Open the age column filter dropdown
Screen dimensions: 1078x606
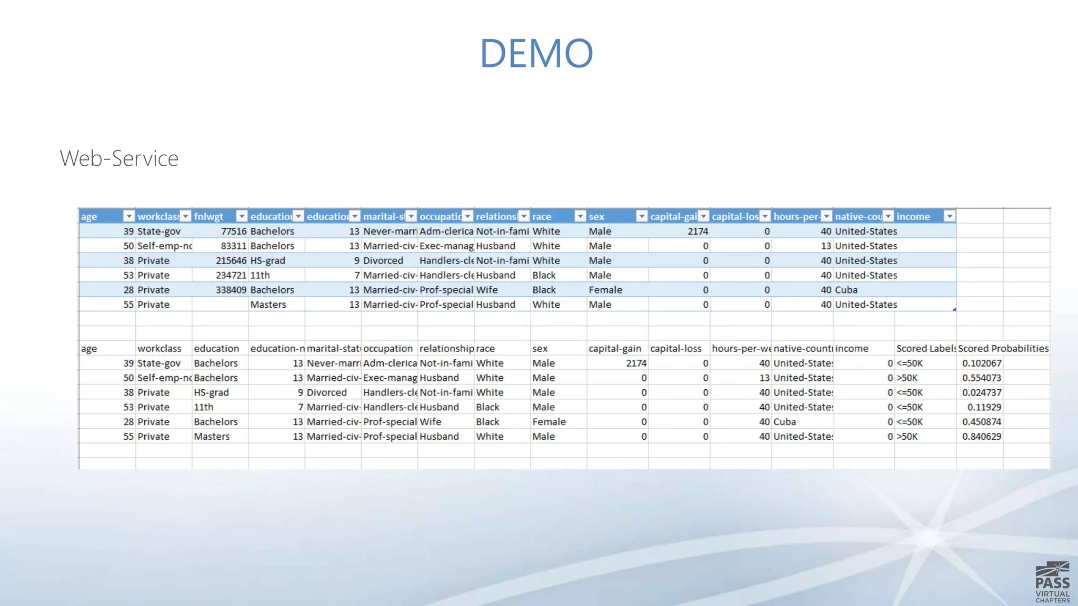(128, 216)
